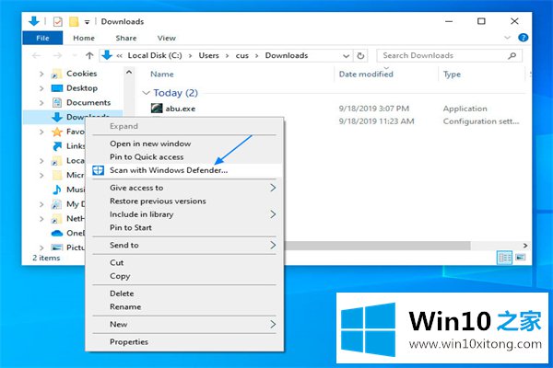553x368 pixels.
Task: Expand the ribbon with the chevron
Action: click(507, 38)
